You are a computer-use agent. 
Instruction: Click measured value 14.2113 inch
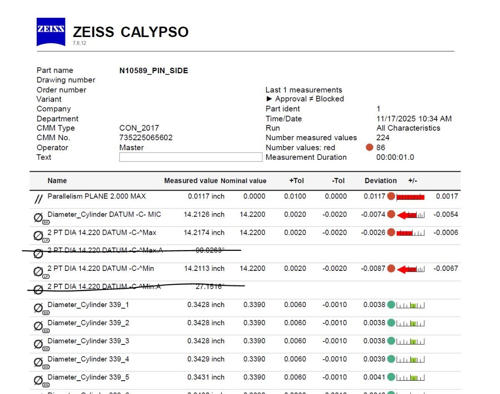pyautogui.click(x=204, y=269)
